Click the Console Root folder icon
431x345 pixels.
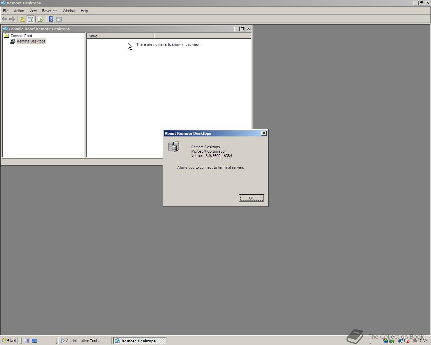[6, 36]
